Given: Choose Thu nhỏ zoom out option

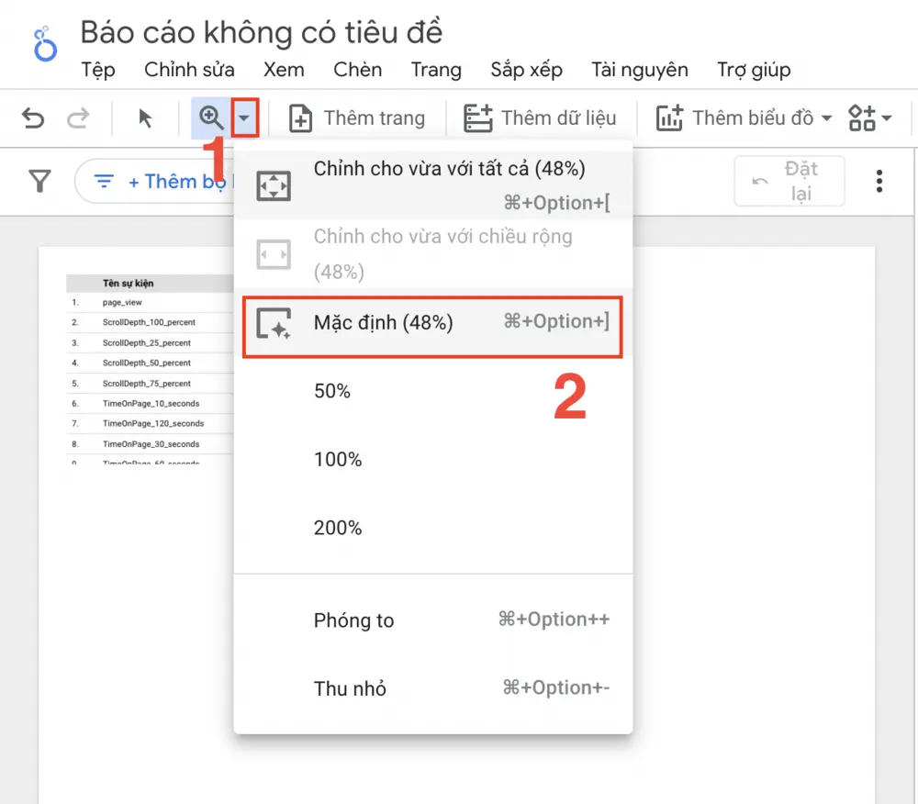Looking at the screenshot, I should coord(432,688).
